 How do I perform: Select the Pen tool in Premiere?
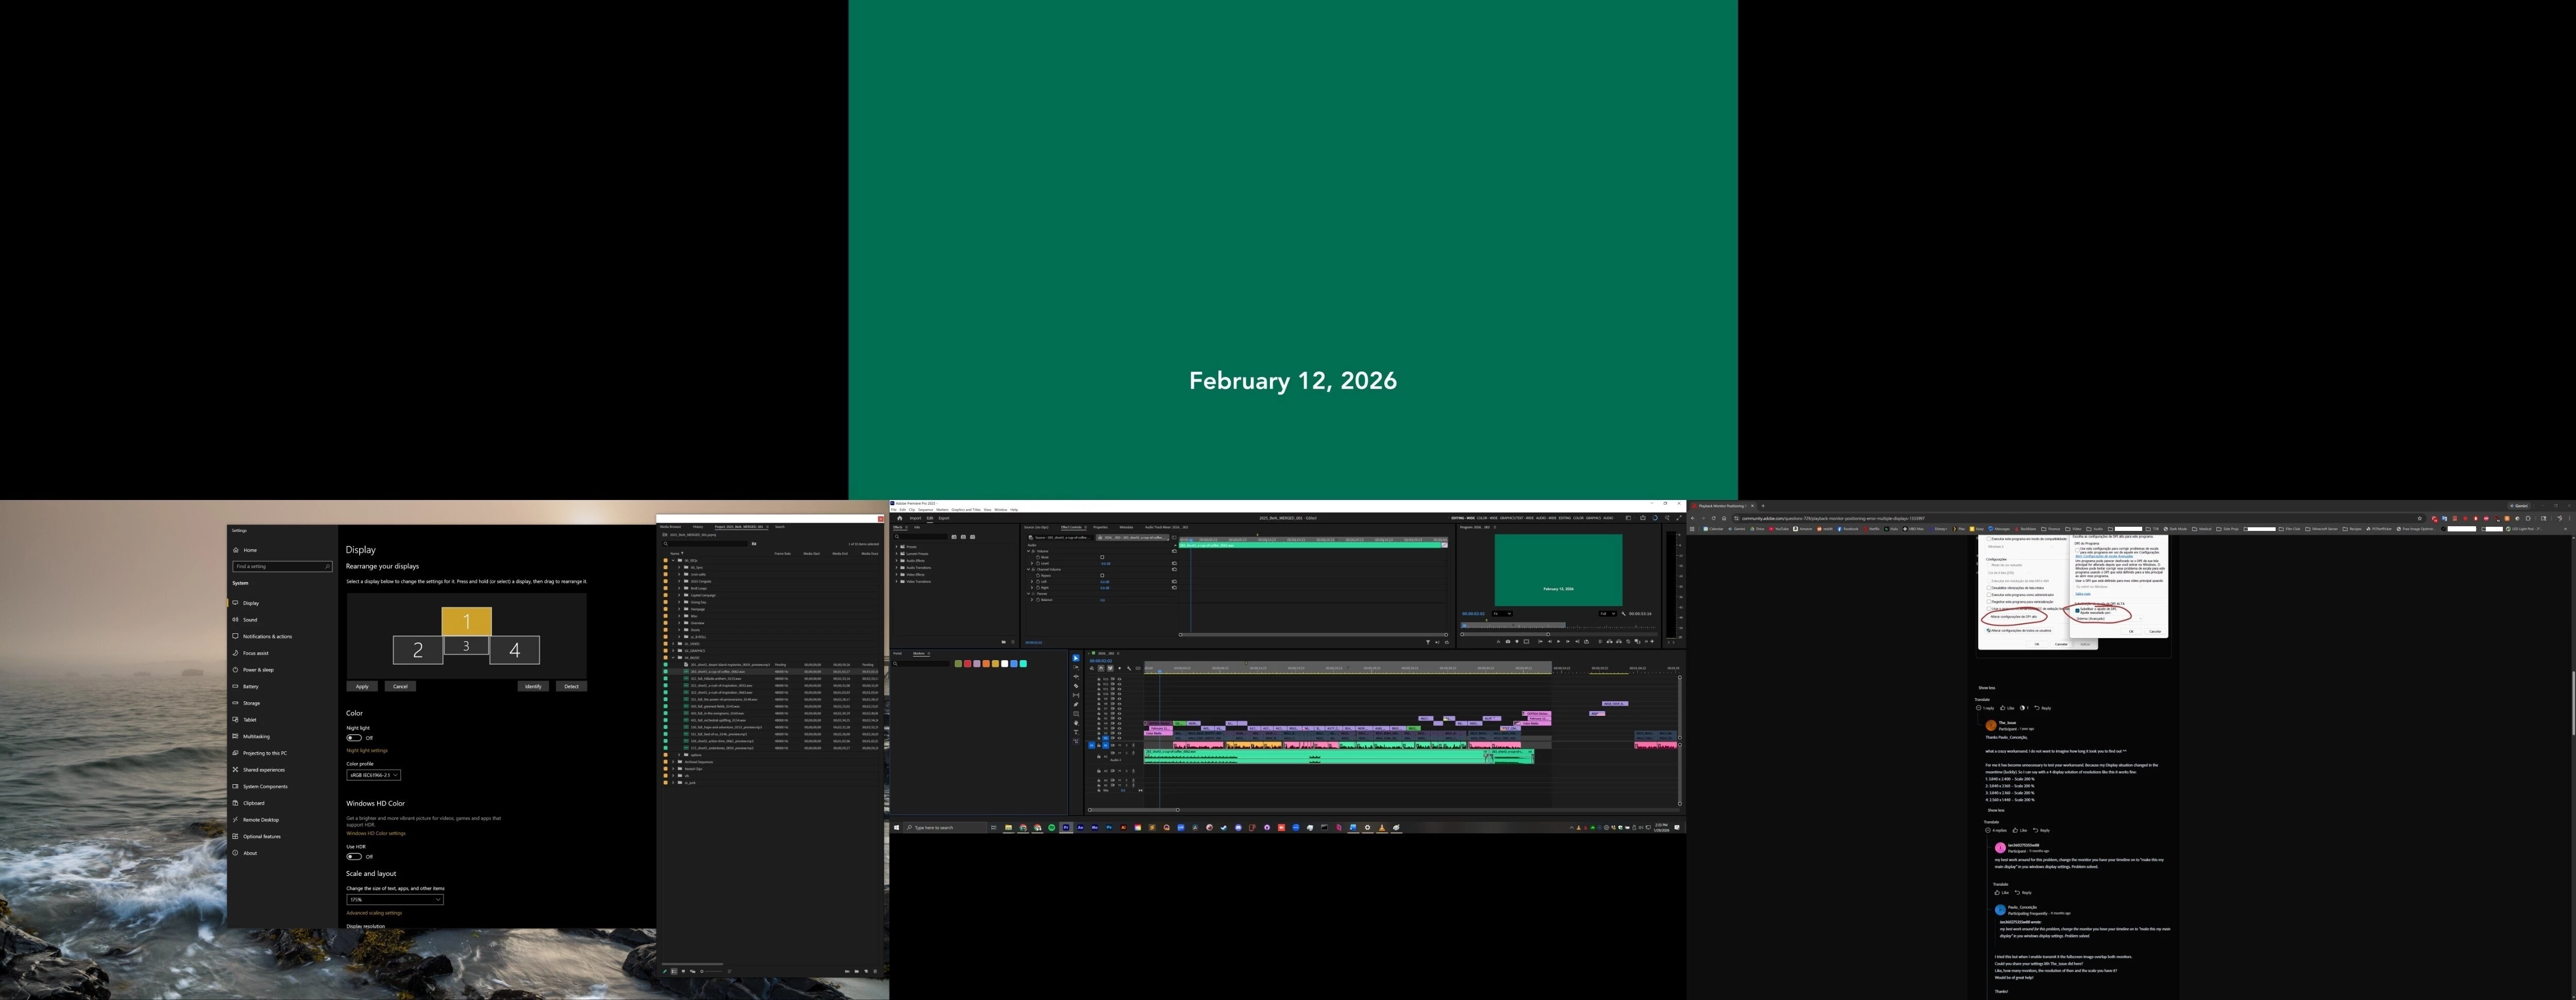[1076, 704]
